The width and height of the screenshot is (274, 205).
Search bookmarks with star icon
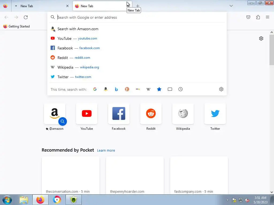coord(159,89)
